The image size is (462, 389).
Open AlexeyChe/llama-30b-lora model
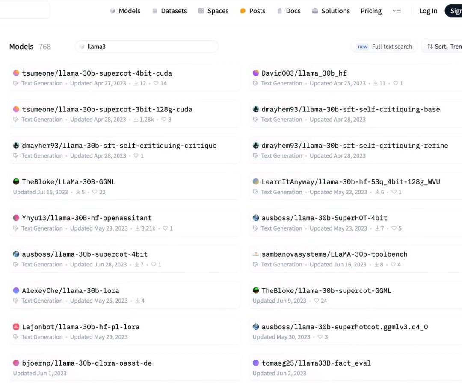coord(124,295)
